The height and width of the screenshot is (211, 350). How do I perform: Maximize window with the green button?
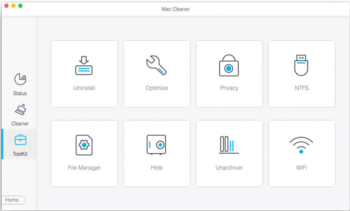pyautogui.click(x=20, y=6)
